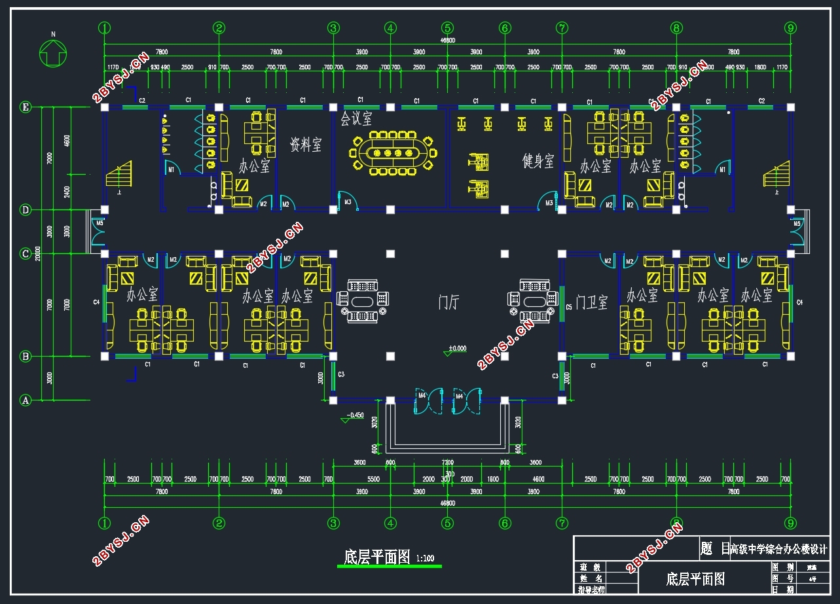Select the oval conference table drawing
Screen dimensions: 840x604
click(x=392, y=153)
